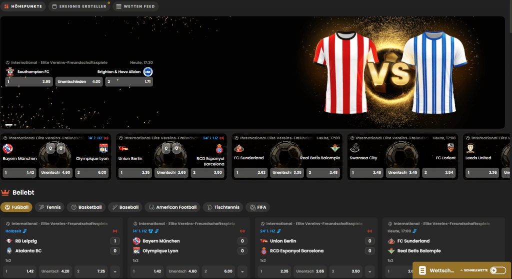Bet Unentschieden 2.65 in Union Berlin top card
This screenshot has height=279, width=512.
[x=171, y=172]
